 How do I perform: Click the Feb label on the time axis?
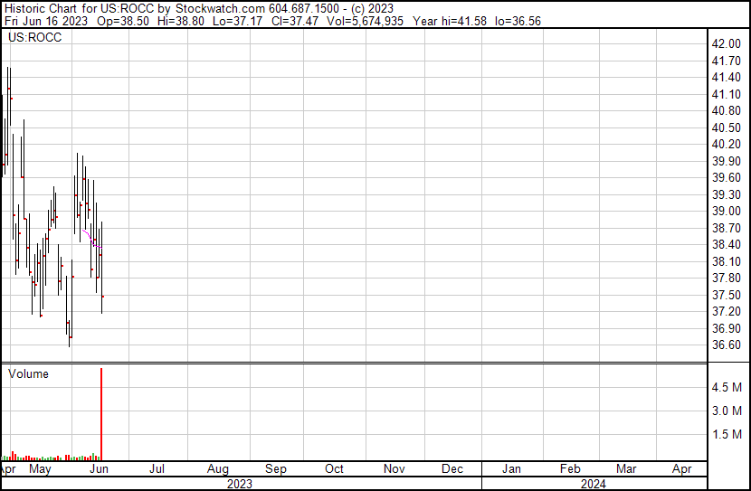(x=570, y=469)
